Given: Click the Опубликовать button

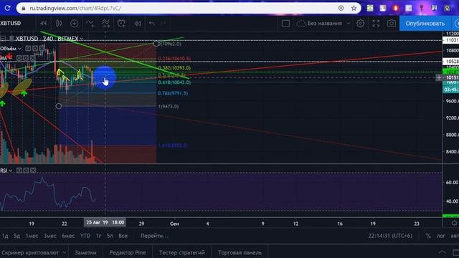Looking at the screenshot, I should click(x=425, y=24).
